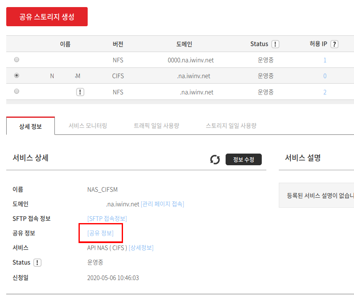The width and height of the screenshot is (354, 308).
Task: Click allowed IP count 1 in first row
Action: [325, 60]
